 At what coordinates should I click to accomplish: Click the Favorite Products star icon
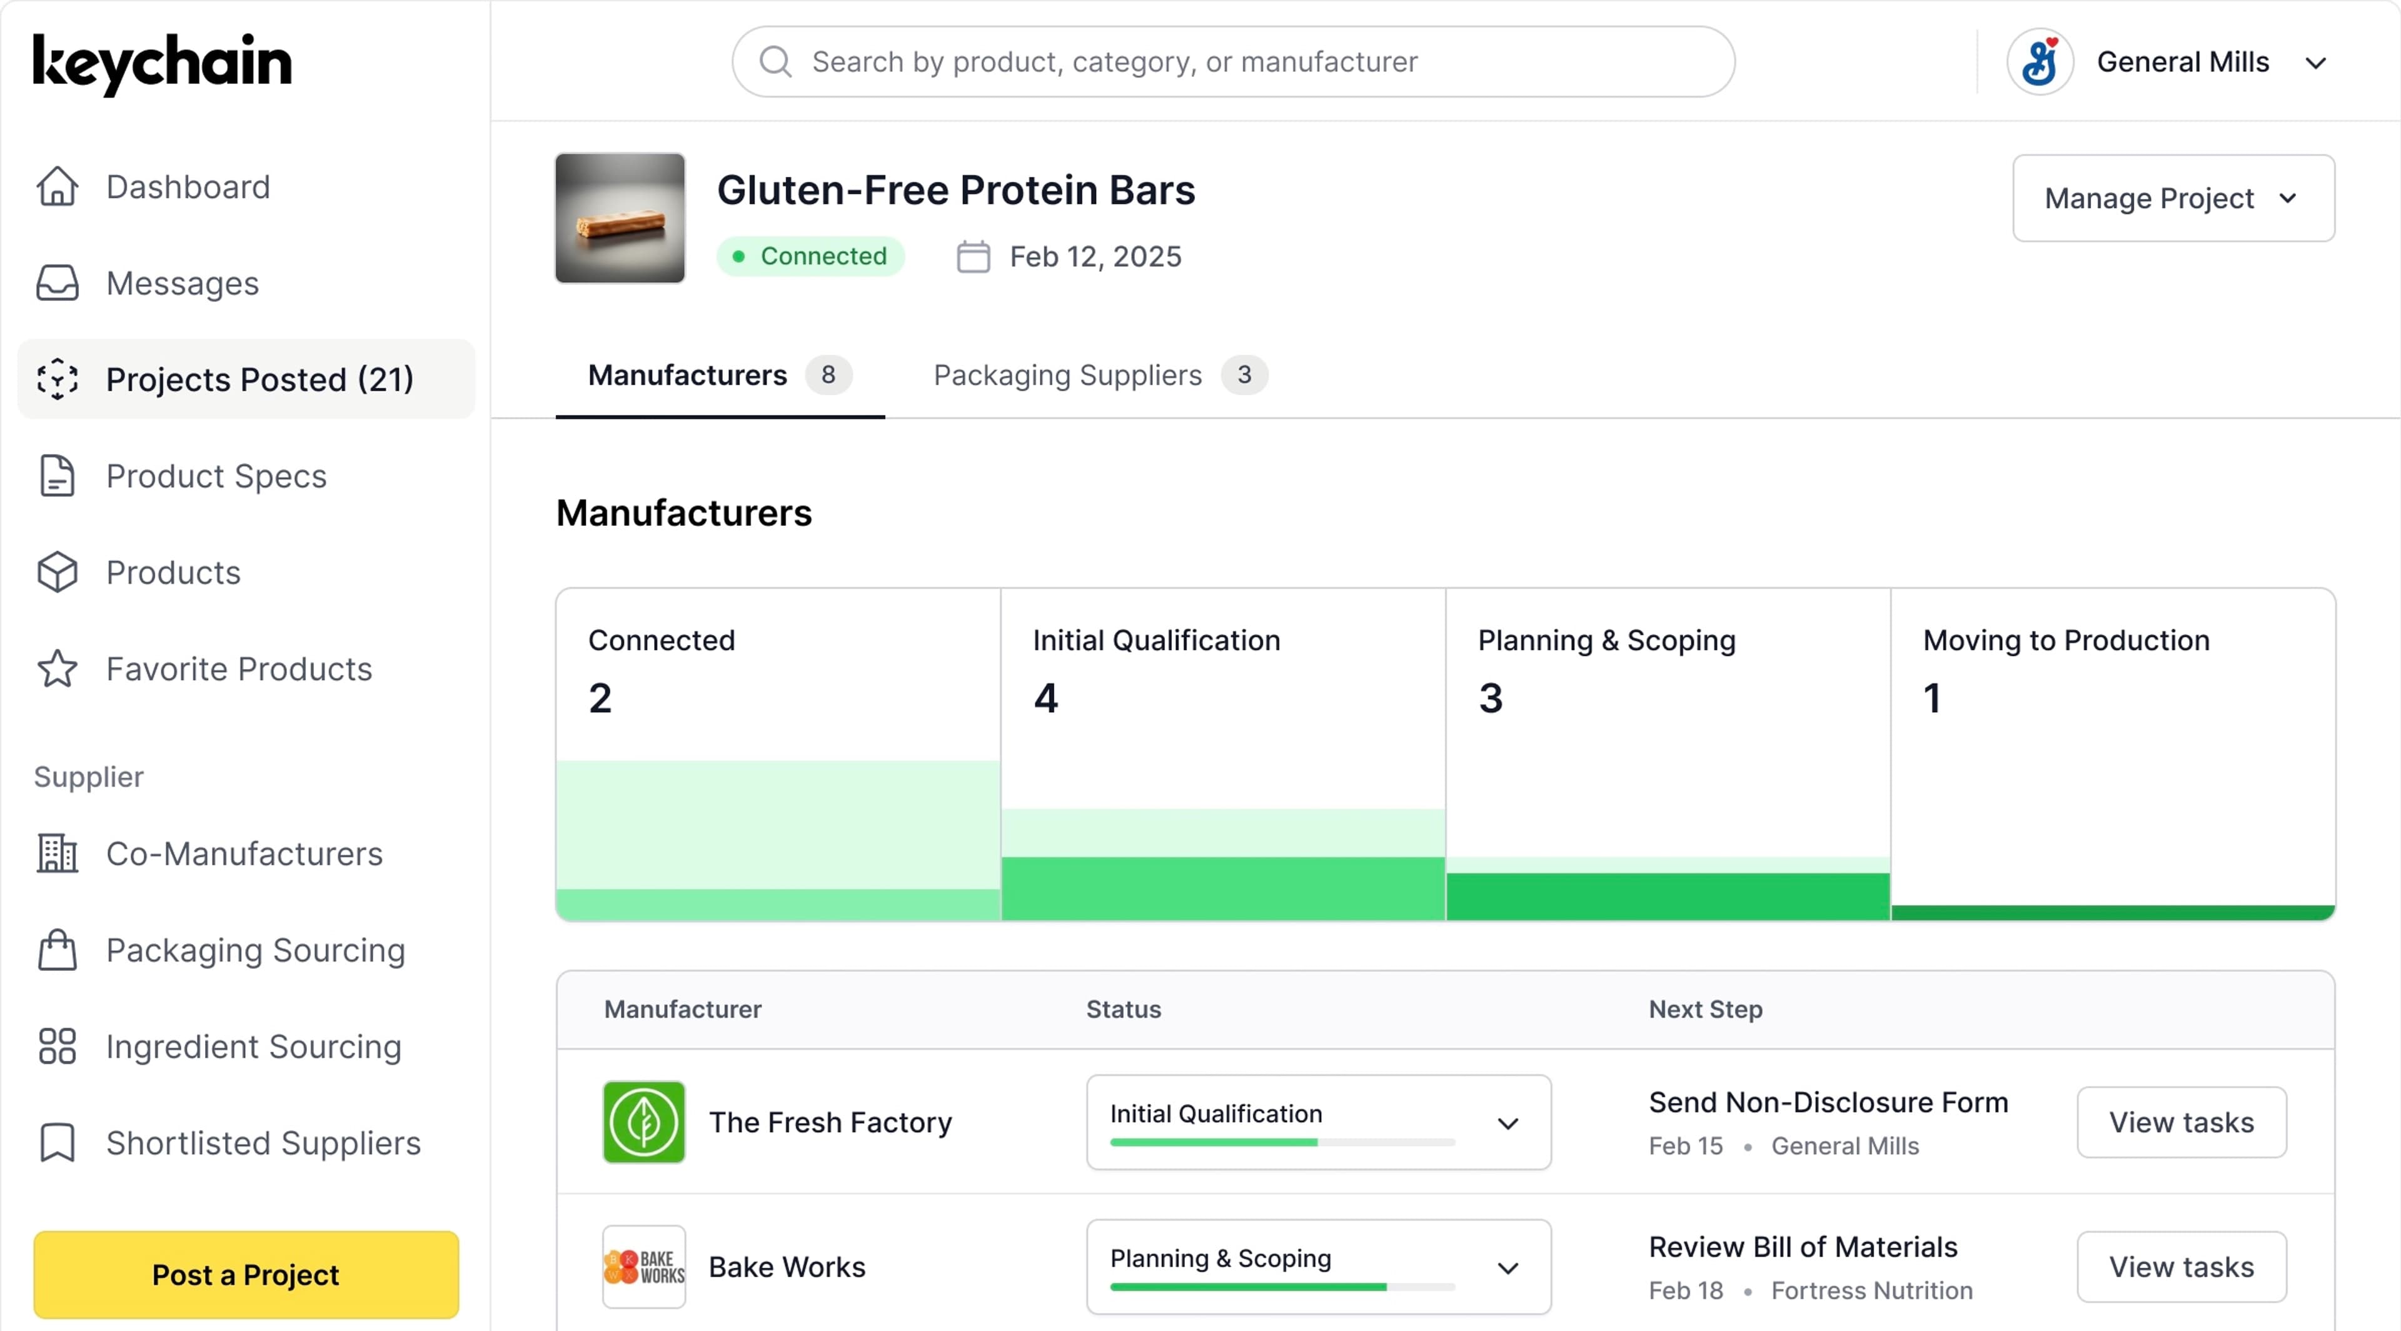[x=57, y=668]
